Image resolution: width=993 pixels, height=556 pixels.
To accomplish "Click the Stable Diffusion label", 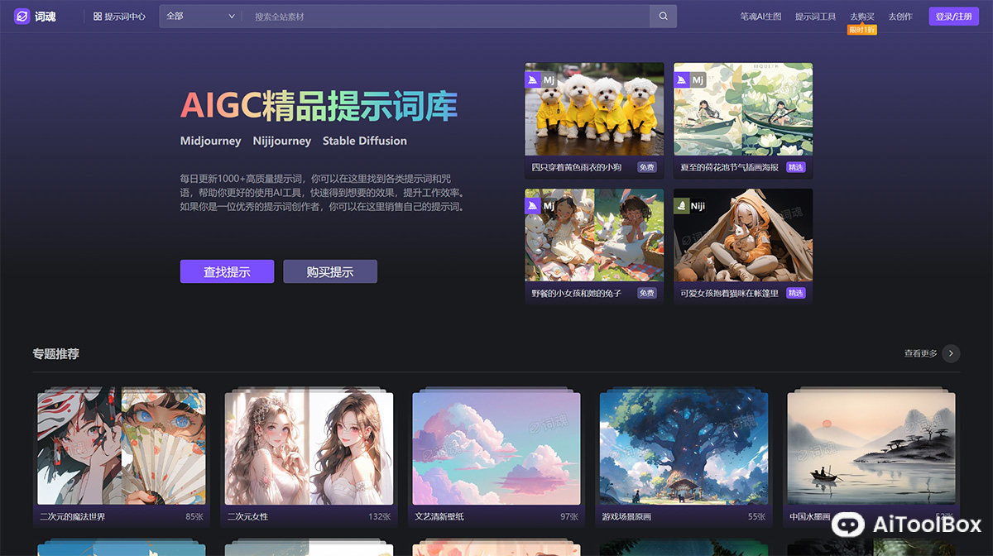I will pyautogui.click(x=365, y=141).
